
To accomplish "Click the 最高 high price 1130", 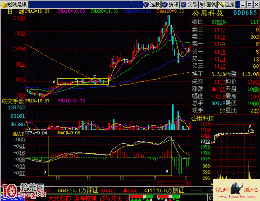I will [x=253, y=96].
